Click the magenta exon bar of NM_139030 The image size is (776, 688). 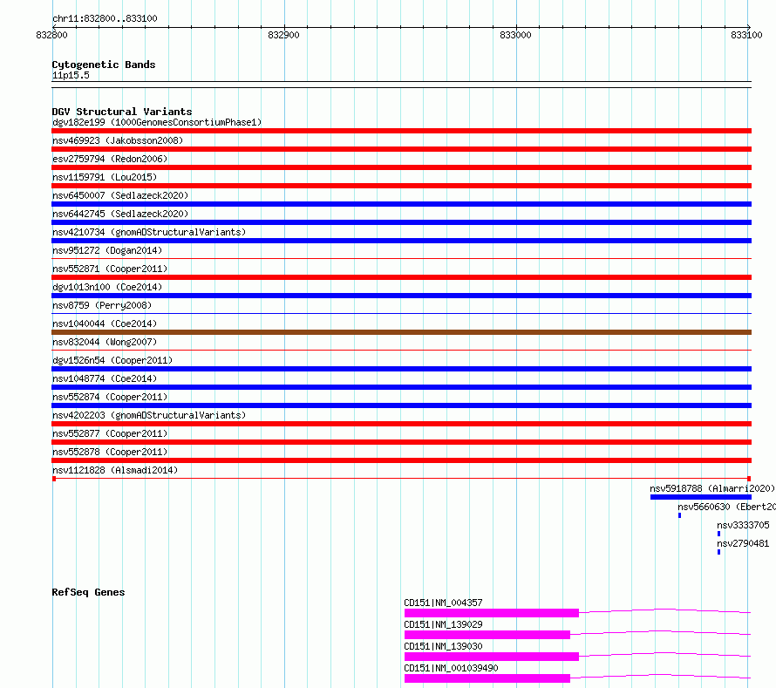click(492, 657)
